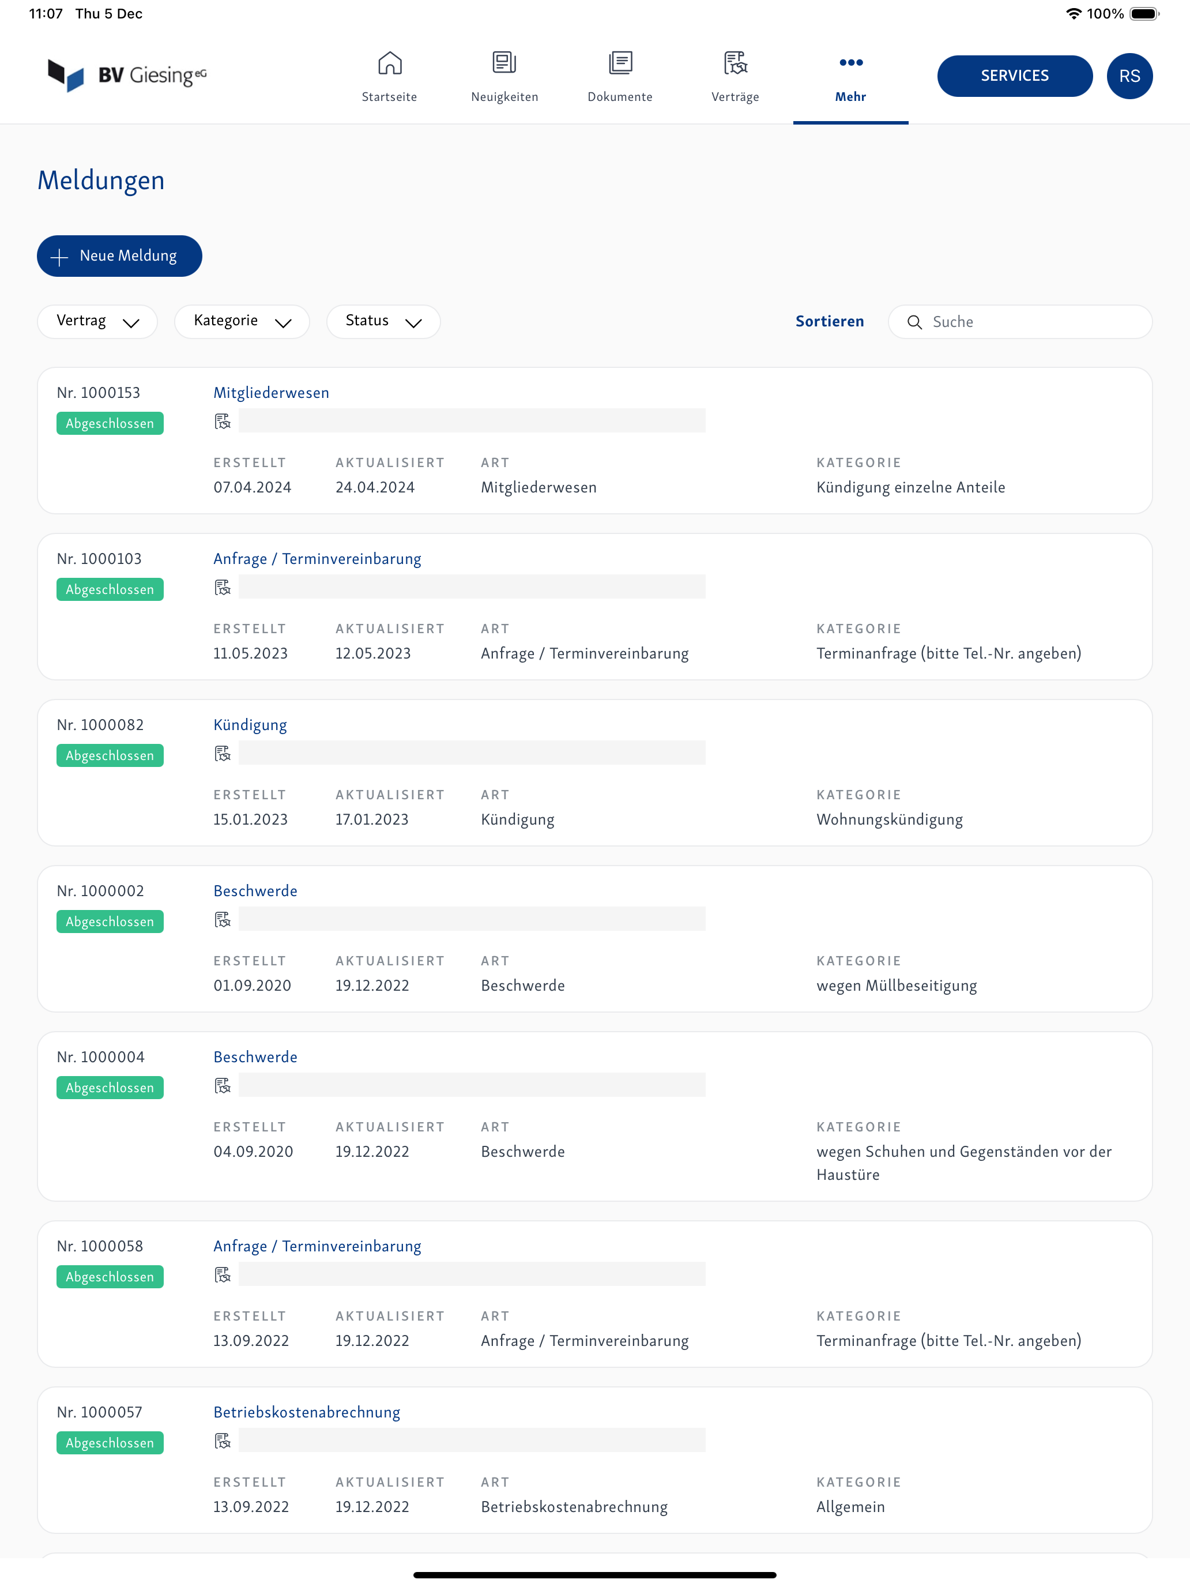Click wegen Müllbeseitigung category text
The height and width of the screenshot is (1587, 1190).
[x=897, y=986]
